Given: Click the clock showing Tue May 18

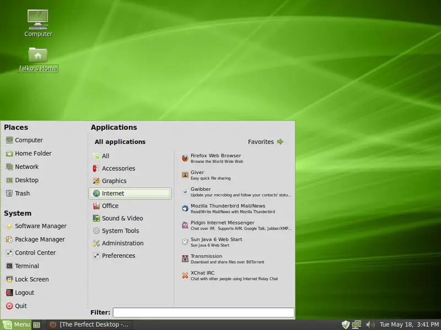Looking at the screenshot, I should coord(409,324).
